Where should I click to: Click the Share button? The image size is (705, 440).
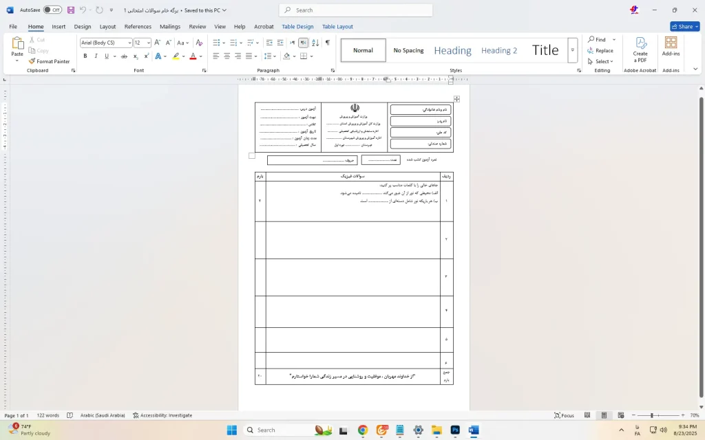[x=685, y=27]
